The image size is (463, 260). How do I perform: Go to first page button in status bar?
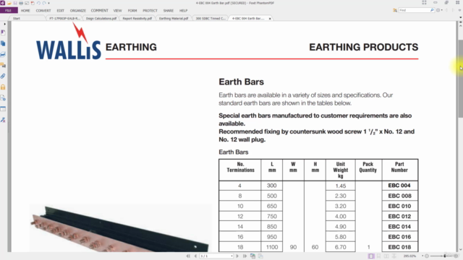coord(188,256)
